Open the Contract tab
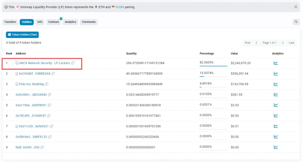 pos(54,22)
